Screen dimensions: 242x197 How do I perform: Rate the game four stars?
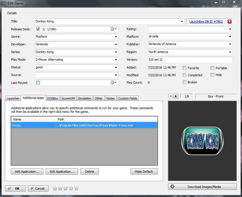click(71, 188)
